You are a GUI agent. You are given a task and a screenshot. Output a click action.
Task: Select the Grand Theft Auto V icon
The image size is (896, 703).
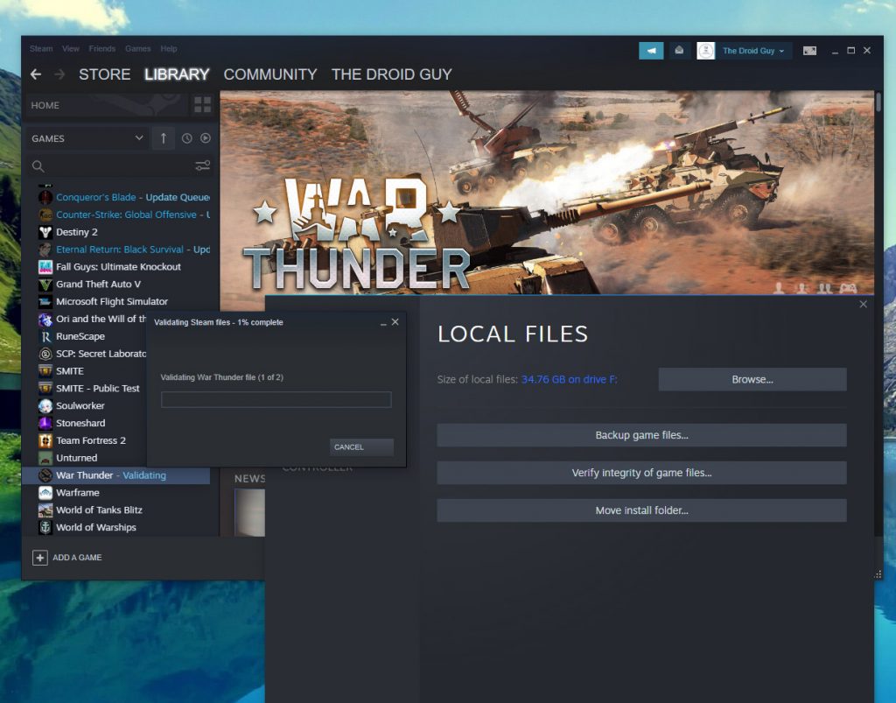45,284
